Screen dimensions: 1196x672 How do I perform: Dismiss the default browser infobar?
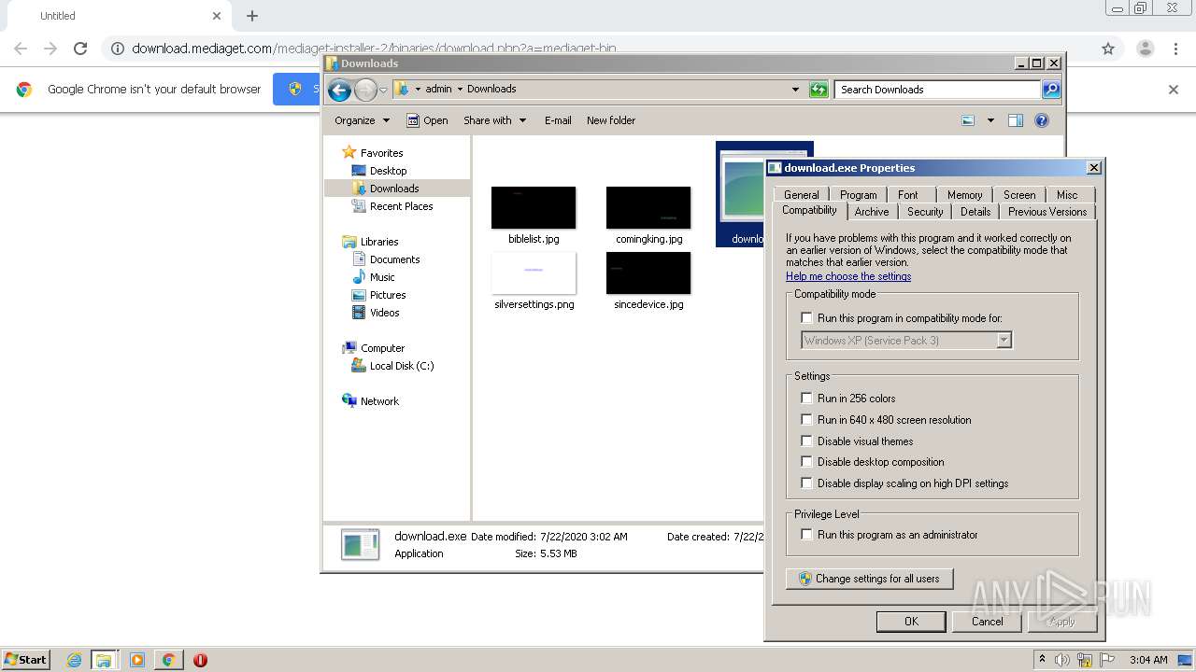(1174, 90)
